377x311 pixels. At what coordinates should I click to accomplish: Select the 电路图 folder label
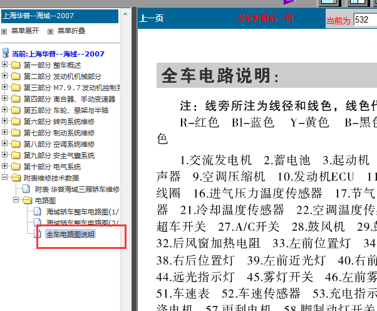[45, 201]
